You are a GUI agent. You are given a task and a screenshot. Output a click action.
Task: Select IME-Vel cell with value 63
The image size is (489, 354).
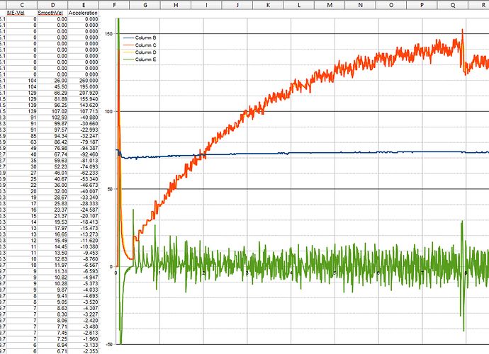[x=22, y=142]
